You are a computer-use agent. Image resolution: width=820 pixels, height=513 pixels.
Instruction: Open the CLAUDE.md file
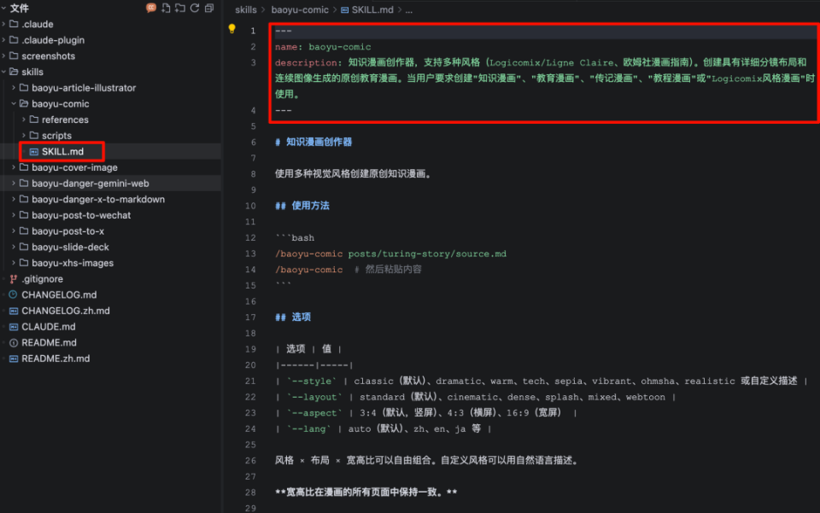click(46, 326)
